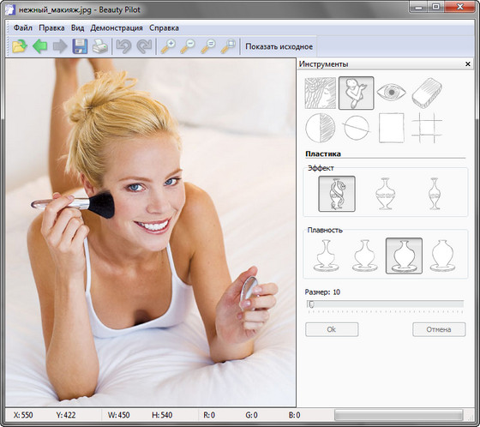Set Плавность to the first vase option
This screenshot has height=427, width=480.
click(x=326, y=256)
